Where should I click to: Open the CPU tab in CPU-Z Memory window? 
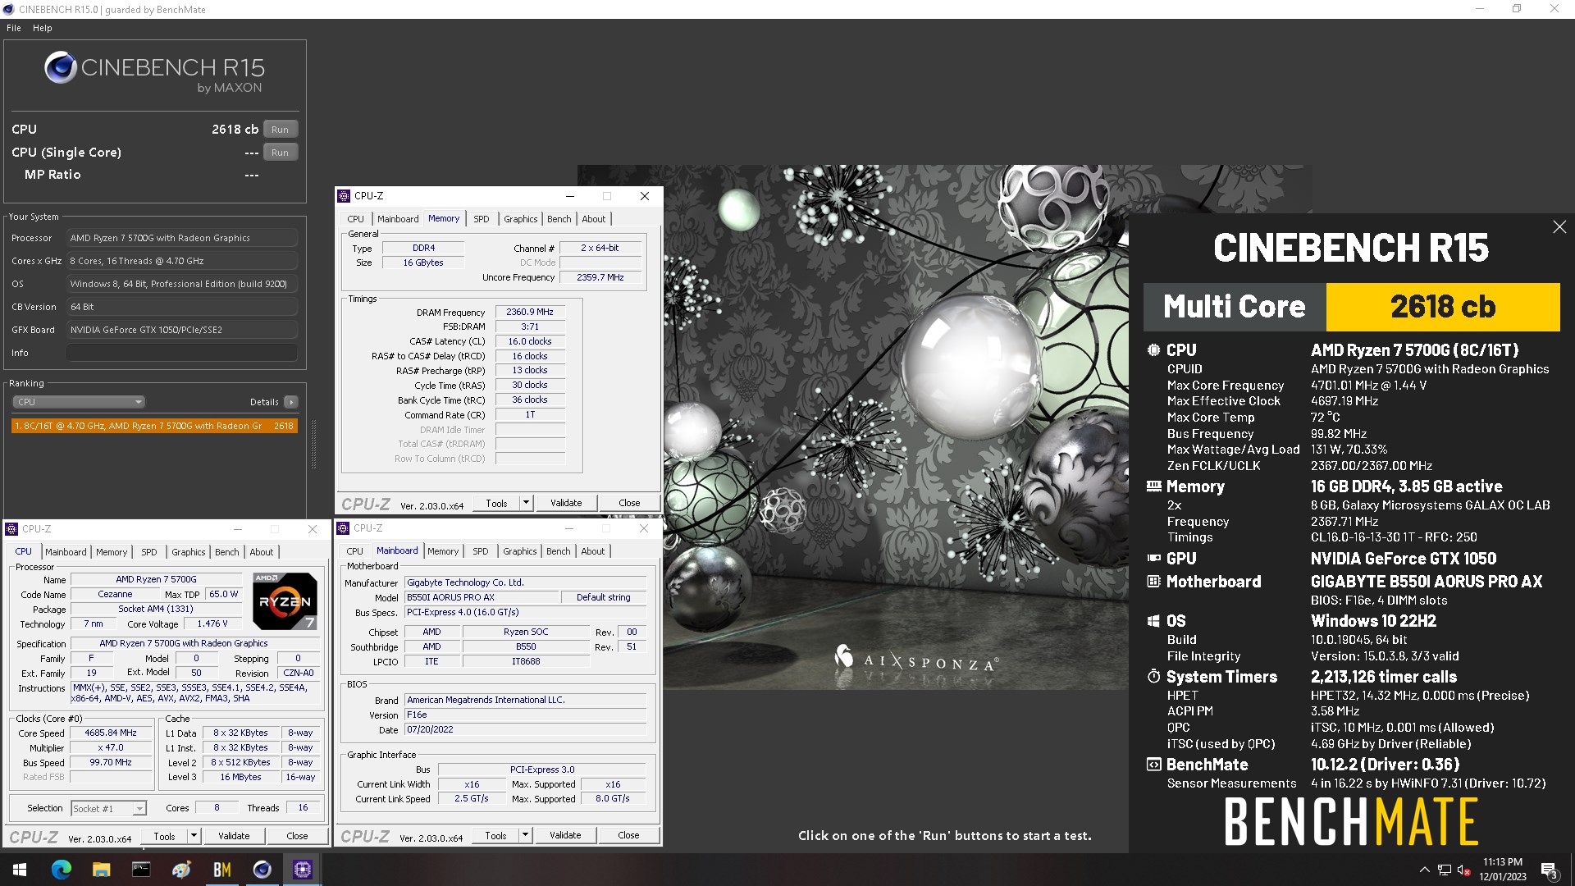pyautogui.click(x=355, y=219)
